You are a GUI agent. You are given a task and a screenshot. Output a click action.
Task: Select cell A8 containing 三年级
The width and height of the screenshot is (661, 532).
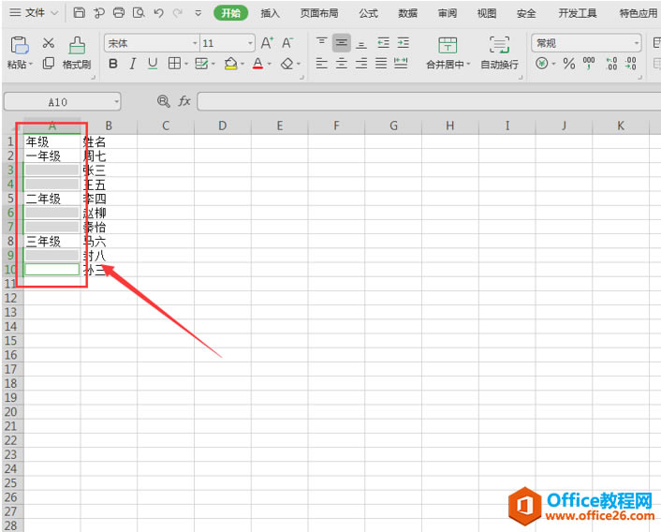(51, 241)
